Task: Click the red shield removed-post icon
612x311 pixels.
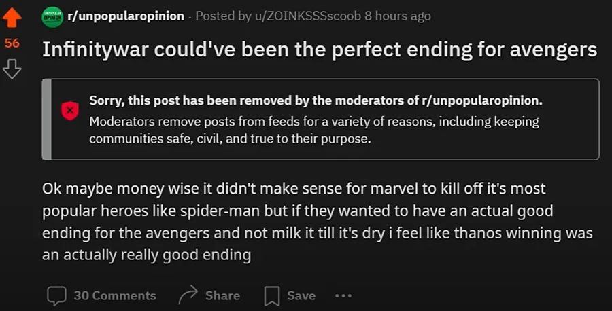Action: tap(69, 109)
